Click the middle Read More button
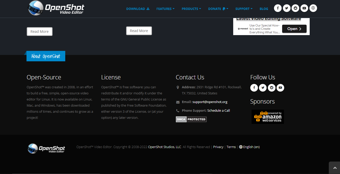This screenshot has height=174, width=340. [x=139, y=31]
